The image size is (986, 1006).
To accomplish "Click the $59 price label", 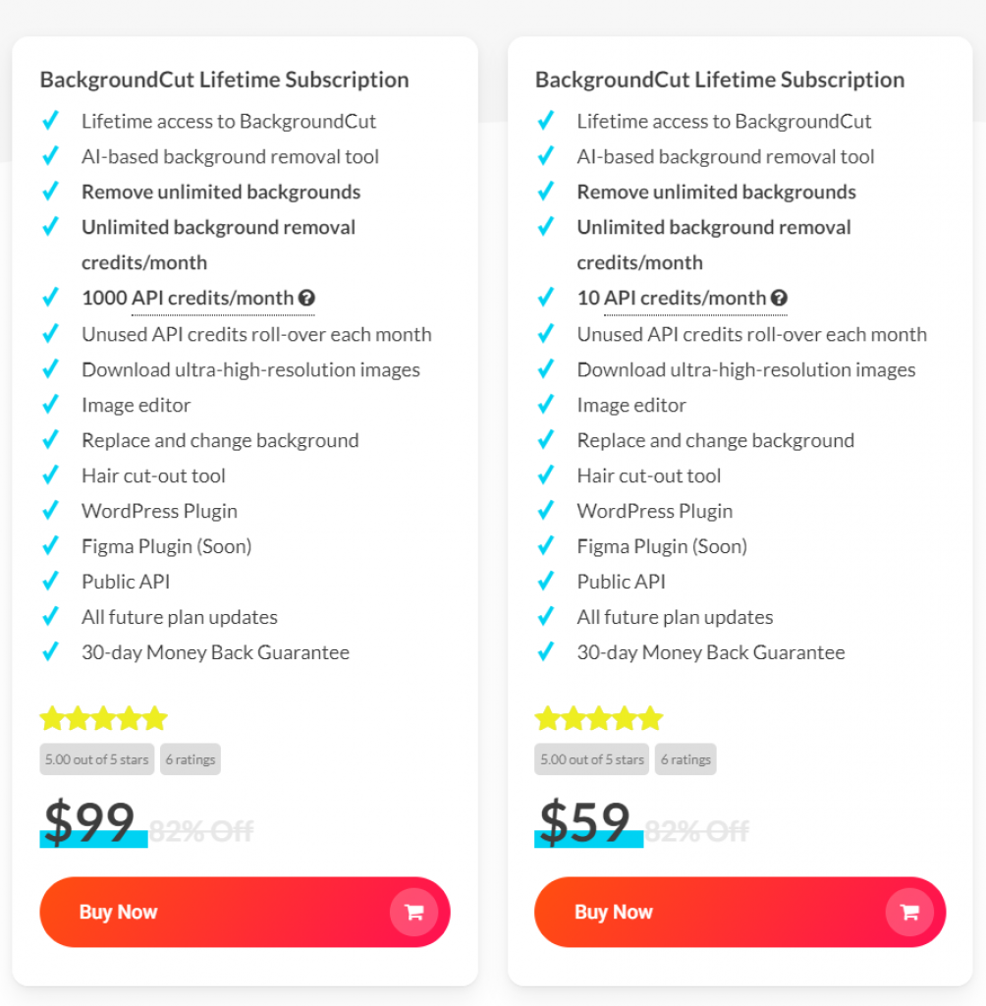I will click(x=585, y=822).
